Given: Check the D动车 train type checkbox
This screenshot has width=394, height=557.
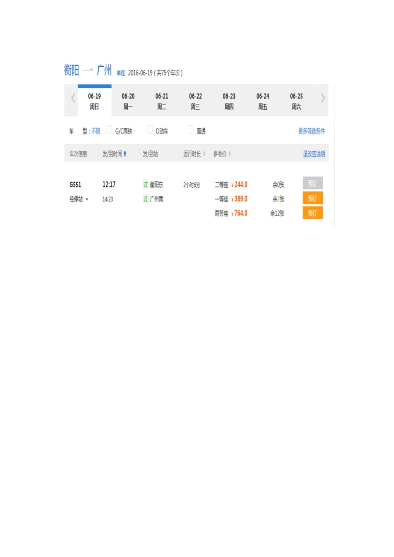Looking at the screenshot, I should (x=150, y=130).
